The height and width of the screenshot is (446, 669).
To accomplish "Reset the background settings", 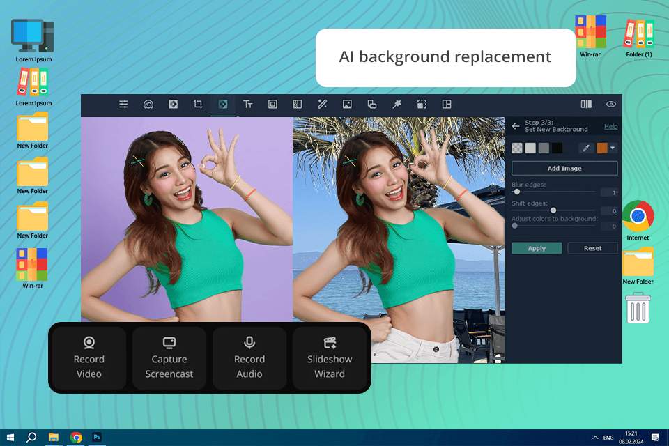I will (592, 248).
